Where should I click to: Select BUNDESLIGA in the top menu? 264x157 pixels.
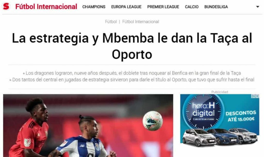click(x=216, y=7)
